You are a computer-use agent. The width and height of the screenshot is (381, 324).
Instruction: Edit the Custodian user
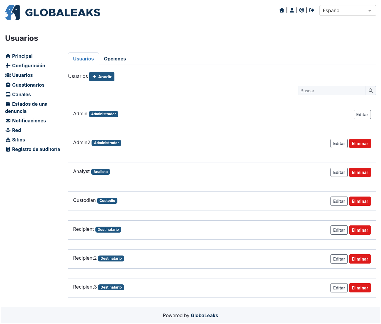point(339,201)
